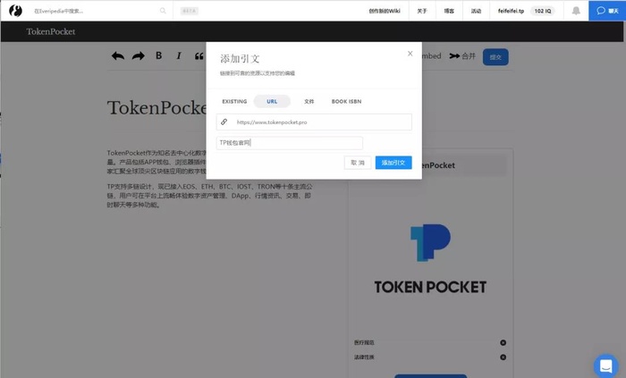The height and width of the screenshot is (378, 626).
Task: Toggle italic formatting
Action: click(179, 55)
